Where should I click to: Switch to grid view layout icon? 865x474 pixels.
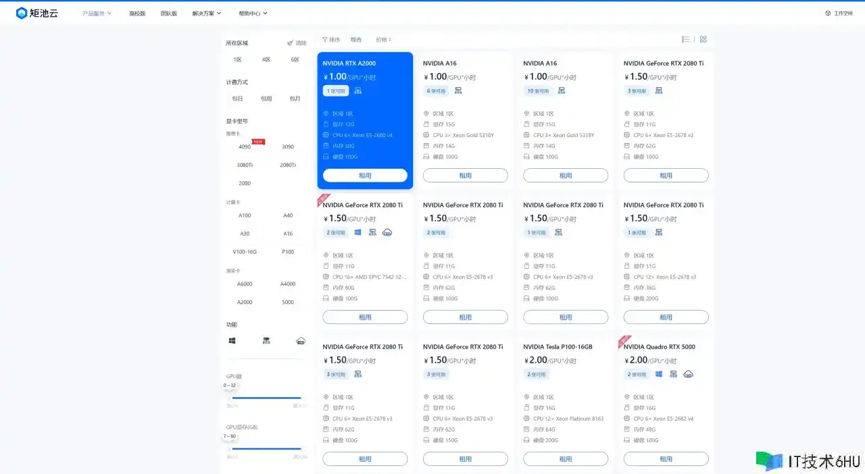coord(703,39)
